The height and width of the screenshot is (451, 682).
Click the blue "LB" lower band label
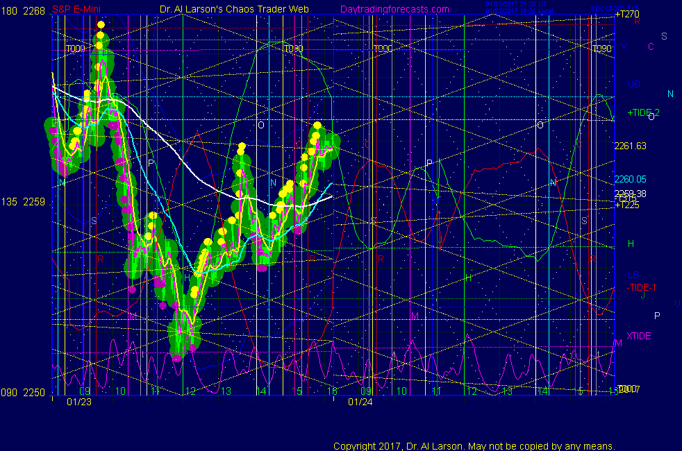pos(633,275)
